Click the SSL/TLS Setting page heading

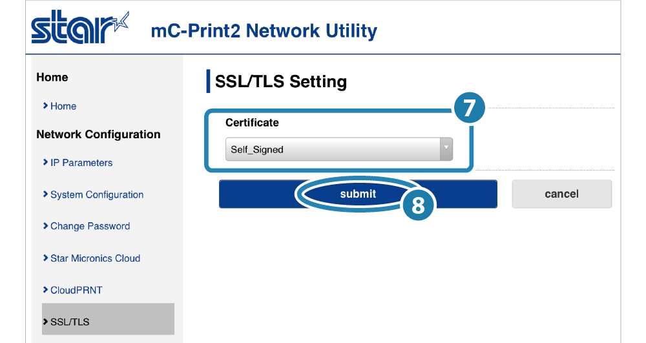point(281,82)
